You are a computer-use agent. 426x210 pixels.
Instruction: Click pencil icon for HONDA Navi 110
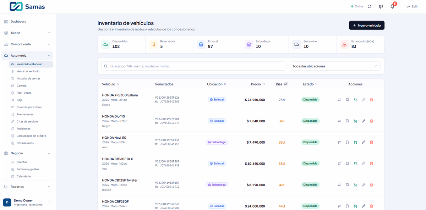pyautogui.click(x=364, y=142)
